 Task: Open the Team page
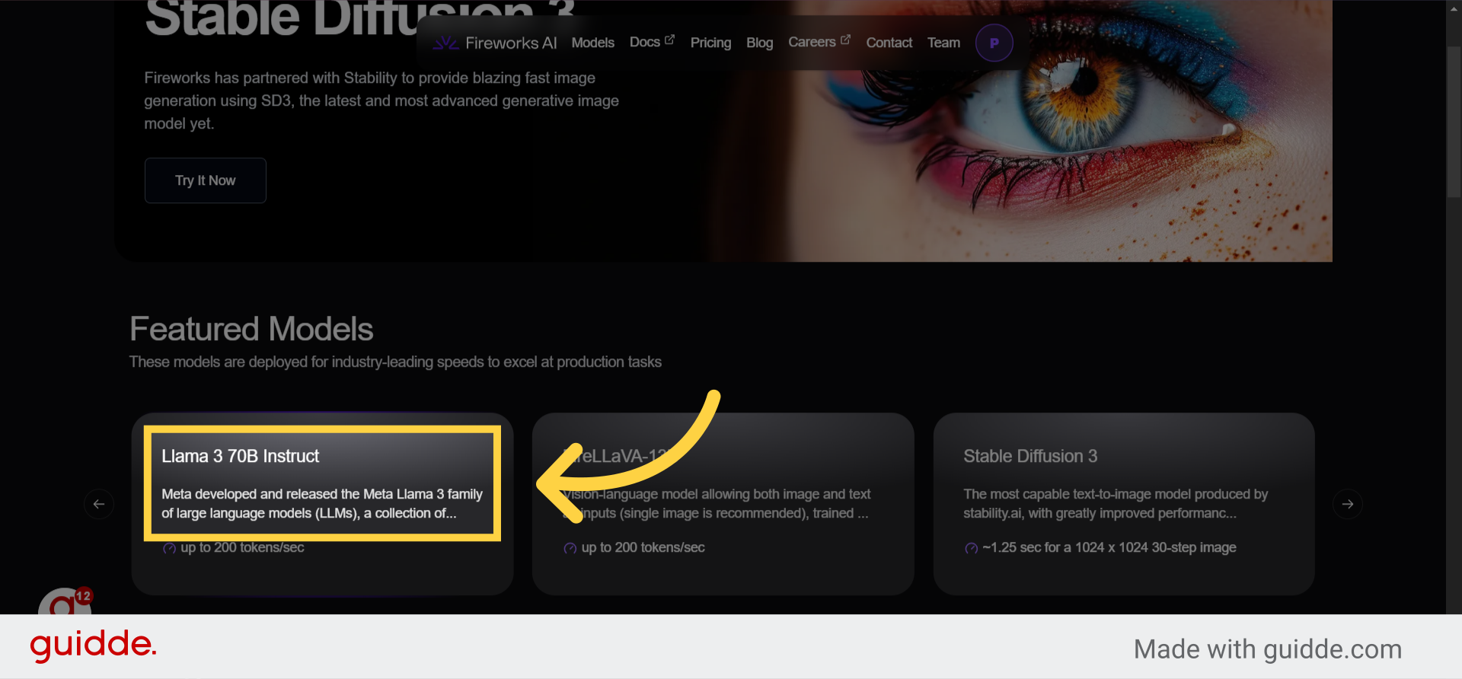coord(943,43)
